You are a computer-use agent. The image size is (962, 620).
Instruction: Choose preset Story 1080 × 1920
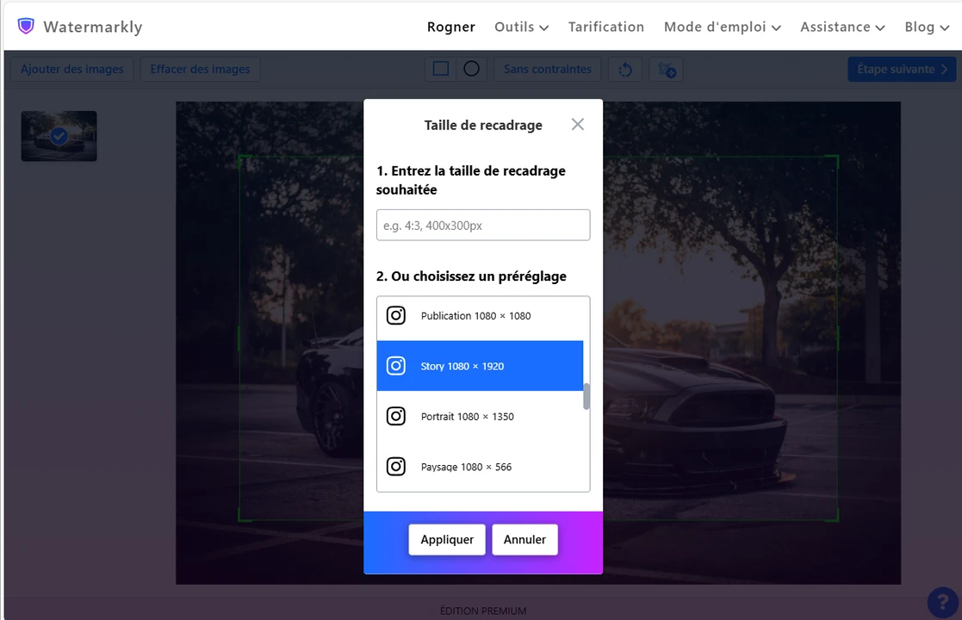click(480, 366)
